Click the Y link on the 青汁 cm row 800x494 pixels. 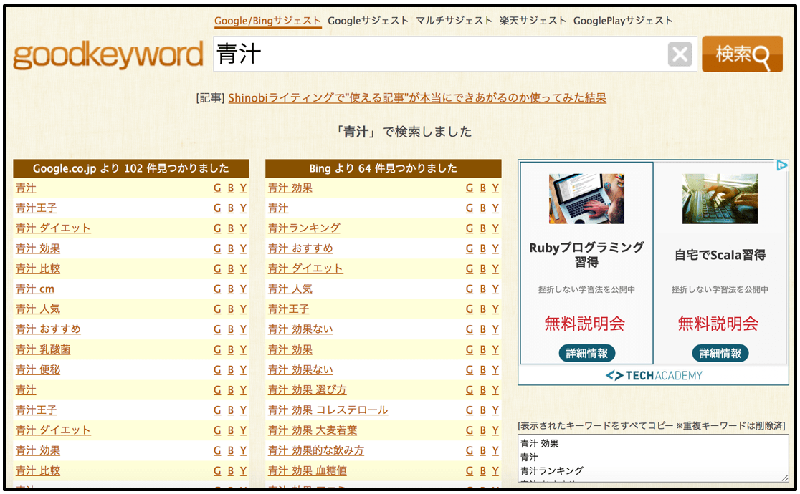[x=243, y=289]
